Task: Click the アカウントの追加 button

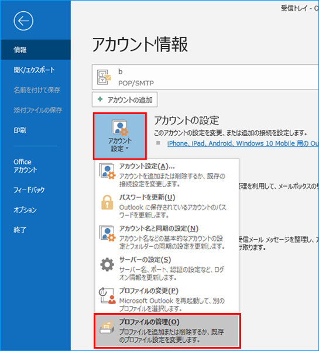Action: (x=125, y=99)
